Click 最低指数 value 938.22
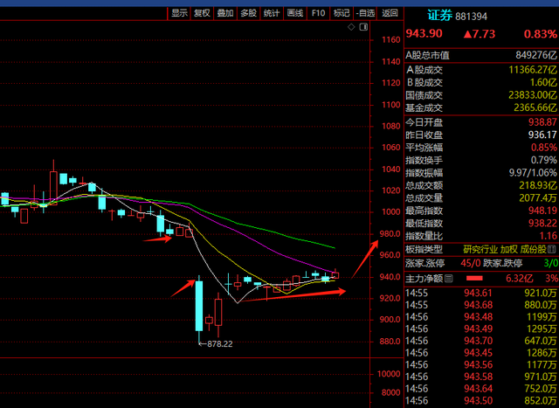 point(542,224)
